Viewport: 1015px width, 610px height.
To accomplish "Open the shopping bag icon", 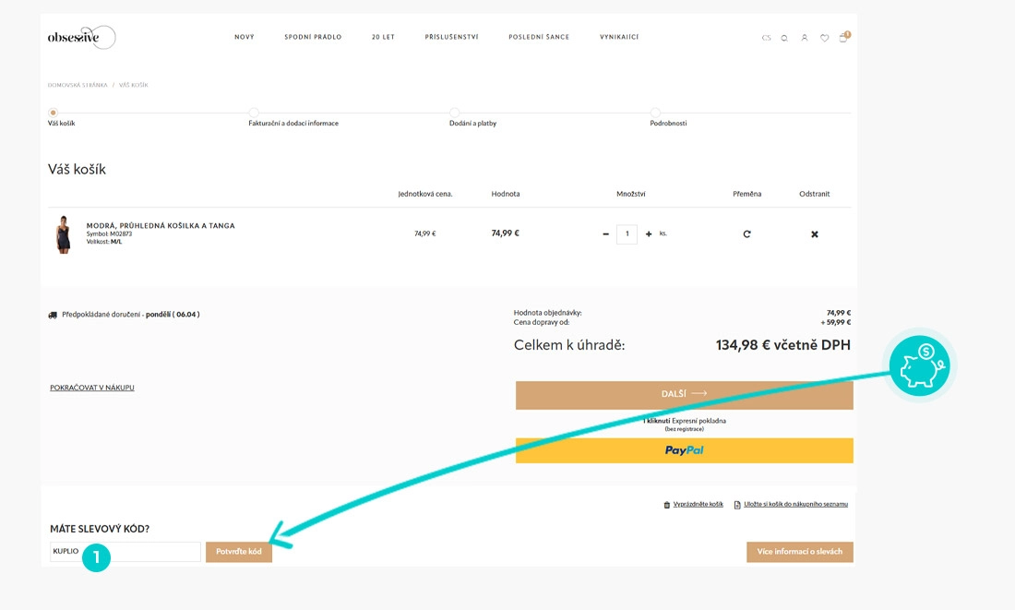I will [843, 37].
